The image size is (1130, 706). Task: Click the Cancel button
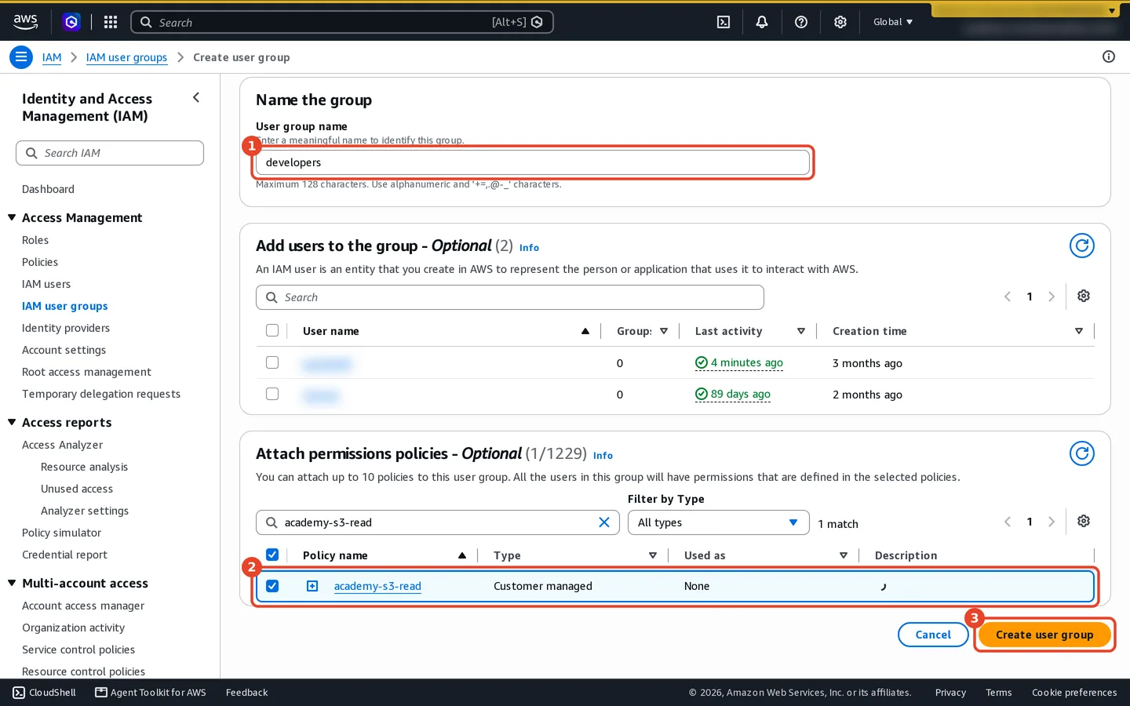tap(933, 635)
